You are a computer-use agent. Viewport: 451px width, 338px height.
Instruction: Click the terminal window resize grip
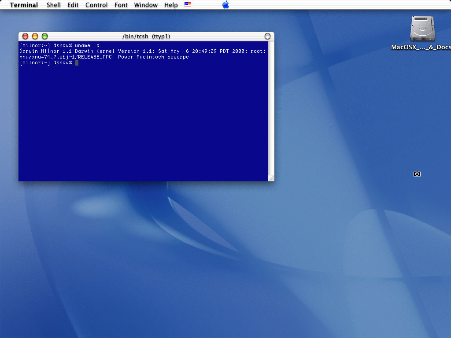[271, 178]
